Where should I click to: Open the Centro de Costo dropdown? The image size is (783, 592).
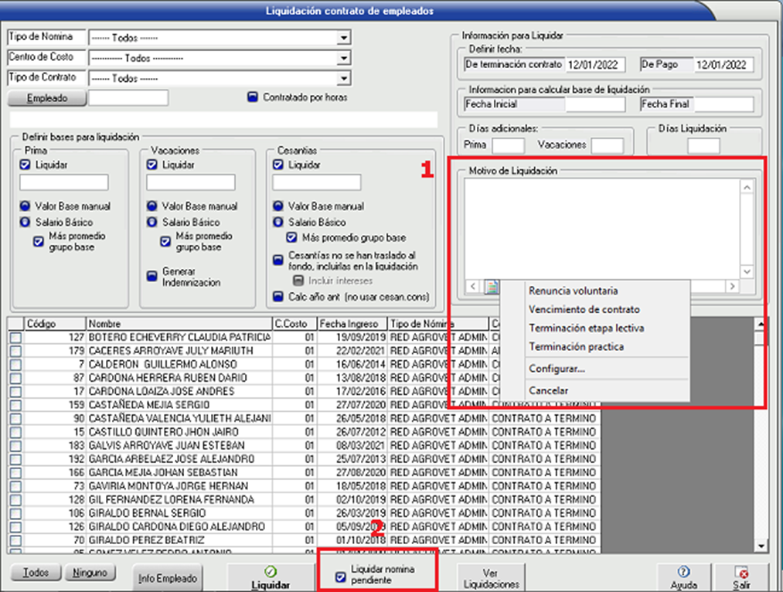[342, 59]
